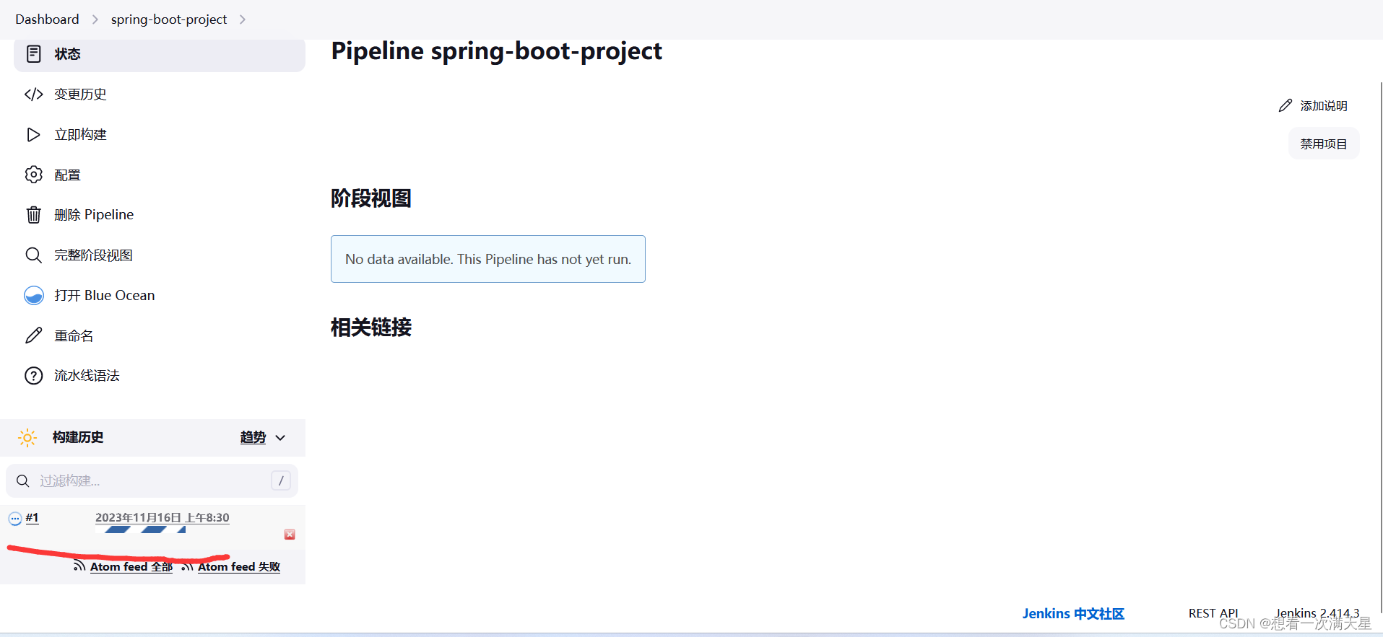Click build #1 striped progress bar

coord(141,530)
